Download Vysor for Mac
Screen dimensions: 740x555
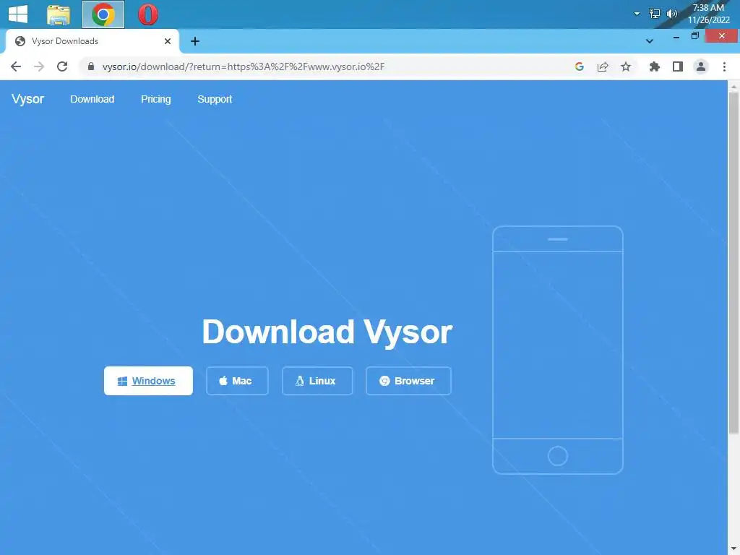tap(237, 381)
